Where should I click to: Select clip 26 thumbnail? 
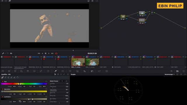coord(92,62)
